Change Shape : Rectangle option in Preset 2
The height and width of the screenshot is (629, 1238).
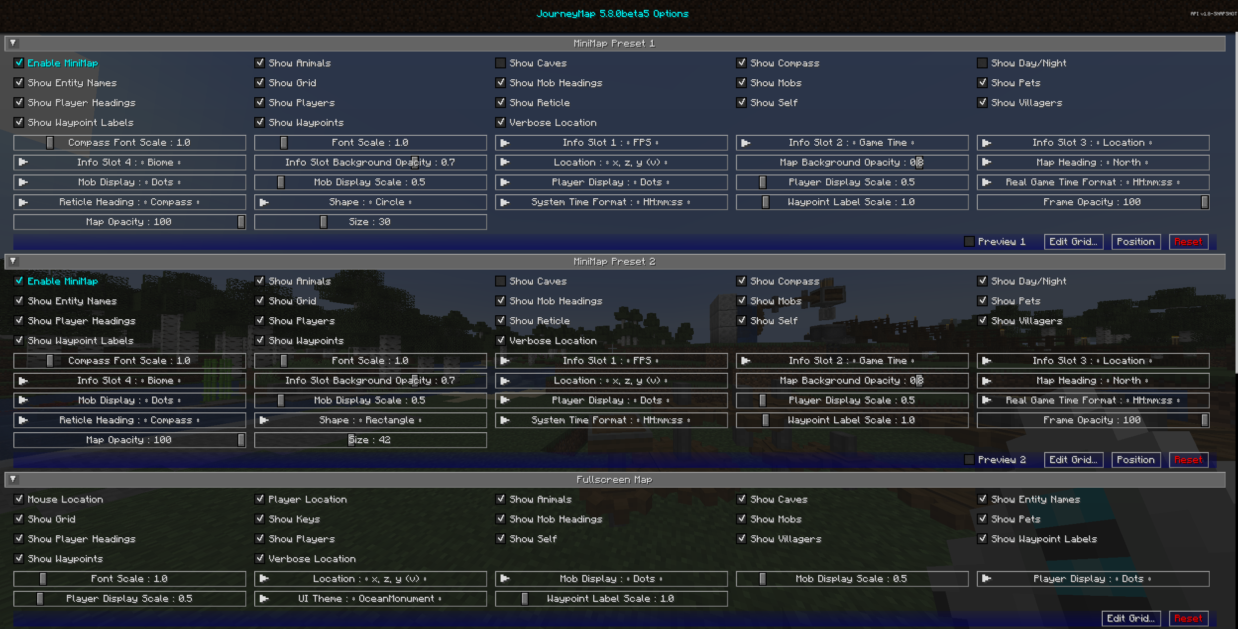370,420
